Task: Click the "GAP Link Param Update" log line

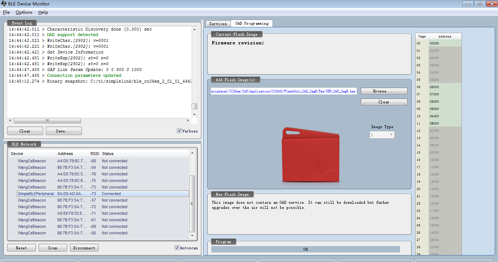Action: [x=75, y=70]
